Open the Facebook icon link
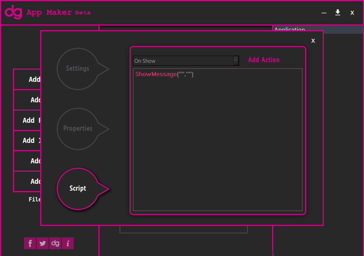The width and height of the screenshot is (364, 256). pyautogui.click(x=30, y=243)
